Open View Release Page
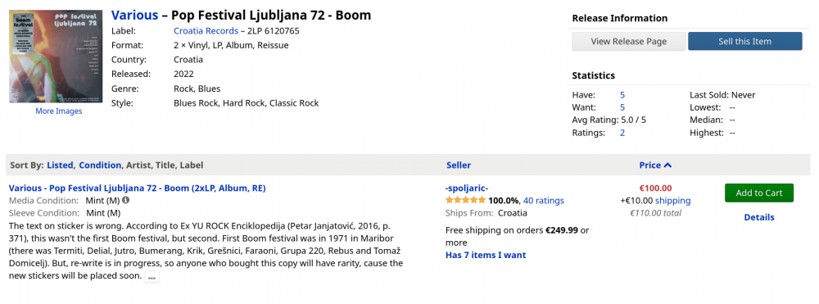The image size is (819, 304). [629, 41]
